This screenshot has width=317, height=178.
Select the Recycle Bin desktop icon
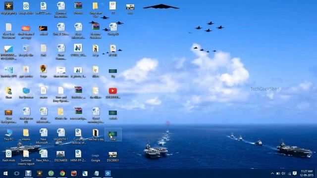(x=26, y=50)
